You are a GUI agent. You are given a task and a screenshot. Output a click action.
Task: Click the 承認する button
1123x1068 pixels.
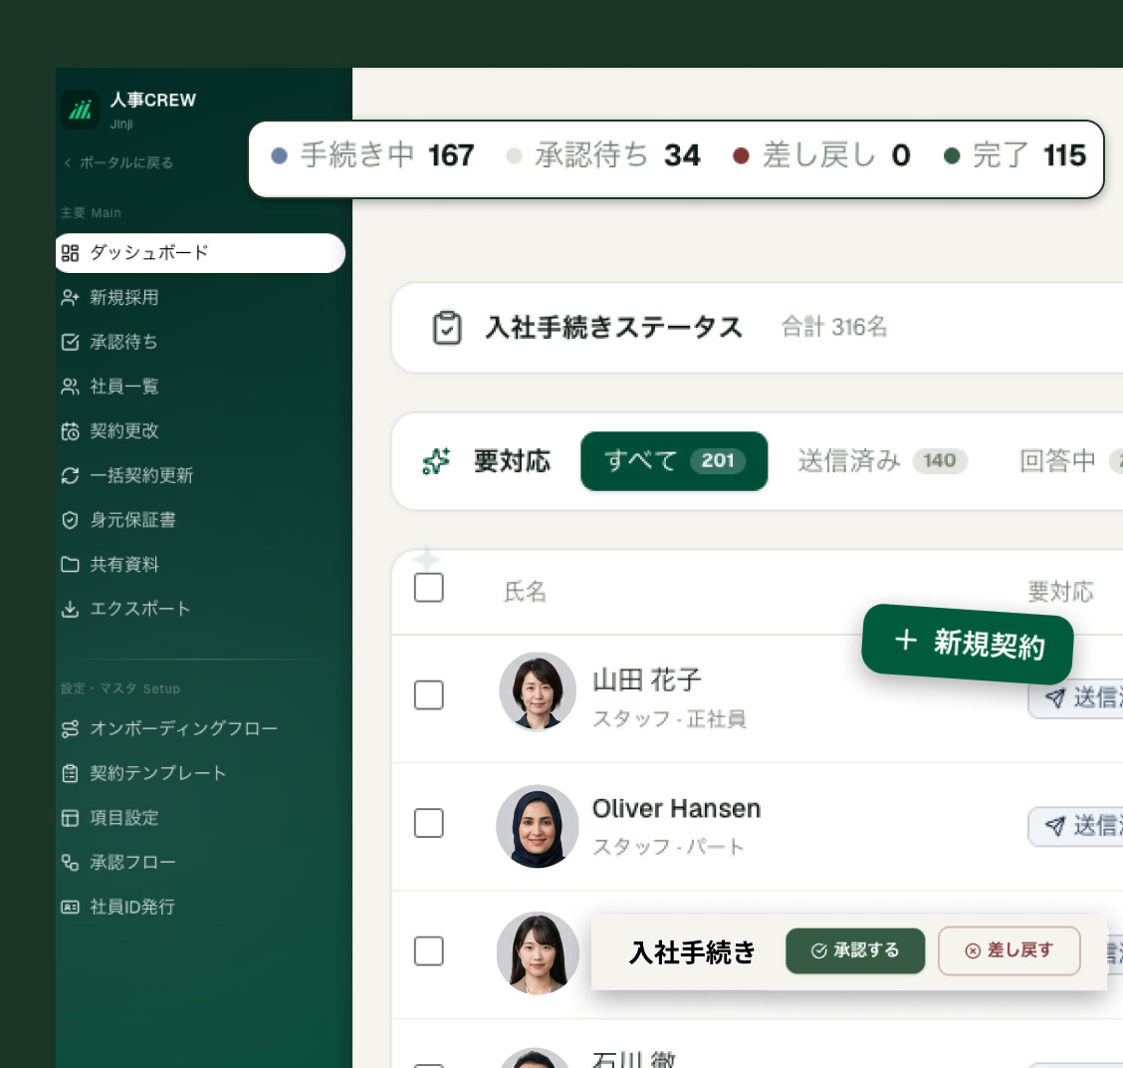click(x=855, y=950)
